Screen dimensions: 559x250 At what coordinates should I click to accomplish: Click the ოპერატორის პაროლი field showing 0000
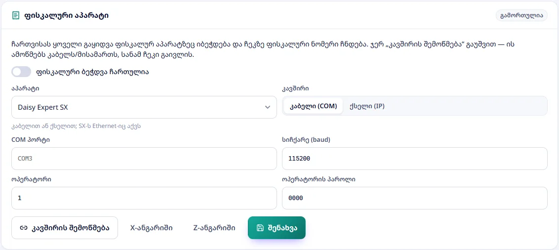coord(415,198)
